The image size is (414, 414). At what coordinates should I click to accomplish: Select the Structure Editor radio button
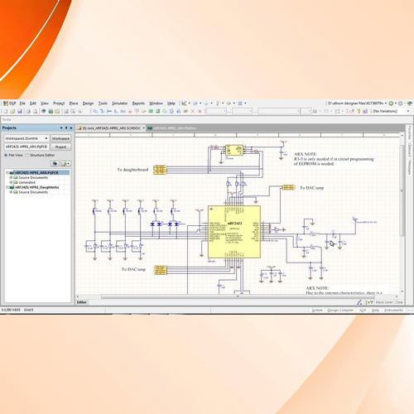click(27, 155)
